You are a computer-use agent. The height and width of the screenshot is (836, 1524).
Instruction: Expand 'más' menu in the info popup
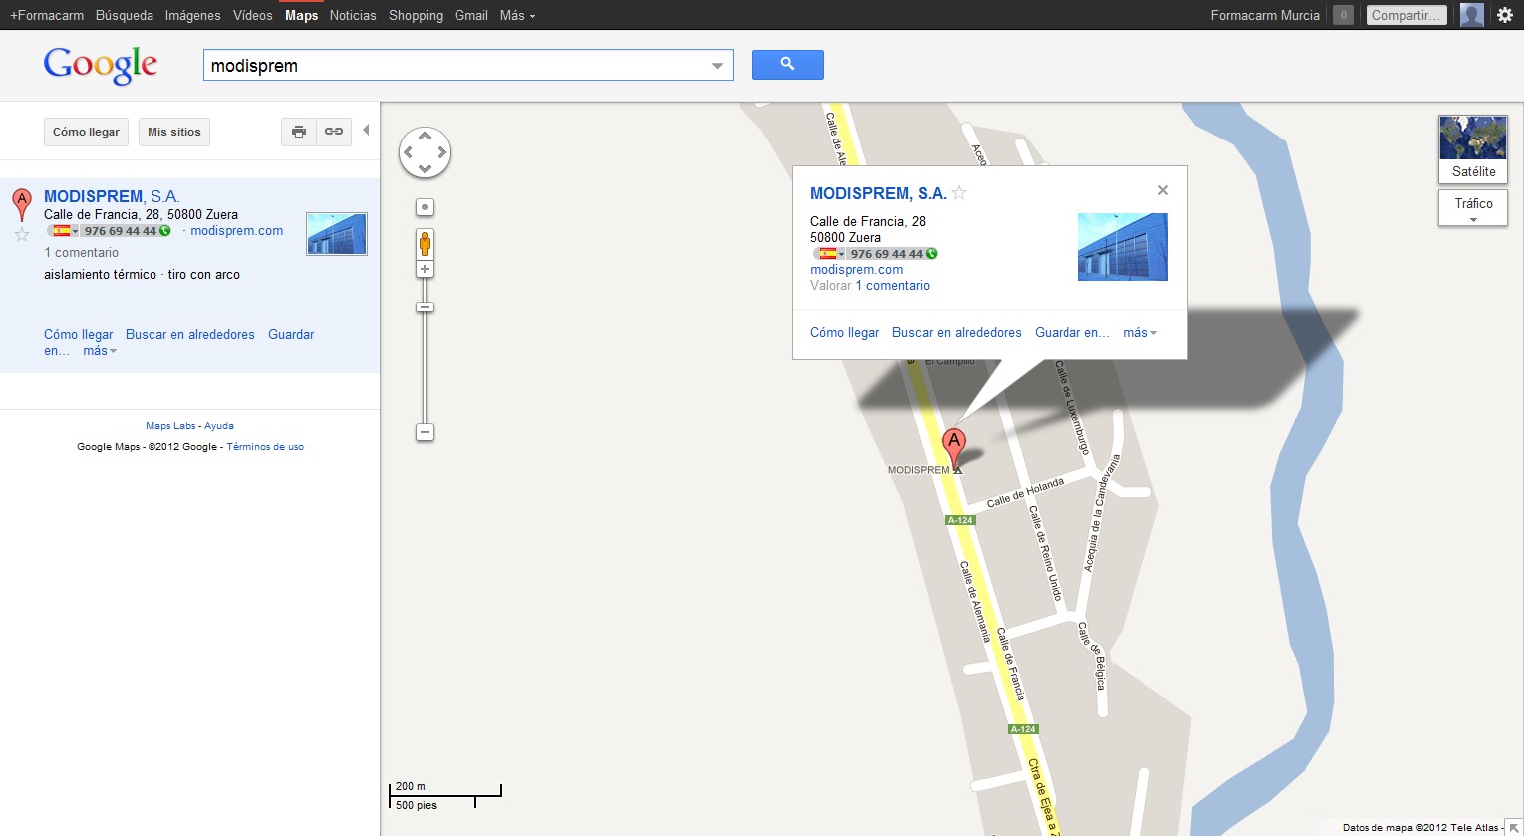point(1140,333)
